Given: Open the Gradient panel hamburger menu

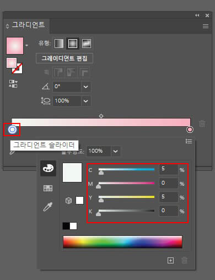Looking at the screenshot, I should tap(206, 26).
